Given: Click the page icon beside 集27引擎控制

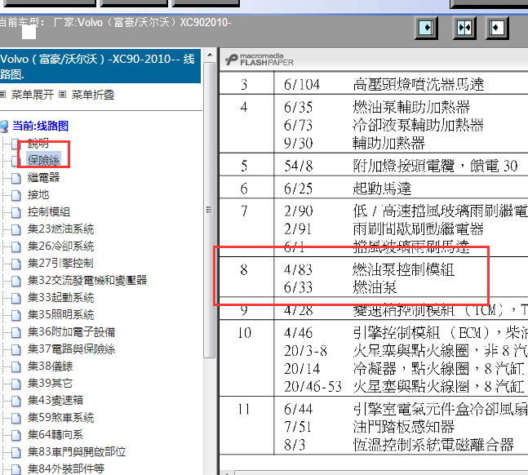Looking at the screenshot, I should point(16,264).
